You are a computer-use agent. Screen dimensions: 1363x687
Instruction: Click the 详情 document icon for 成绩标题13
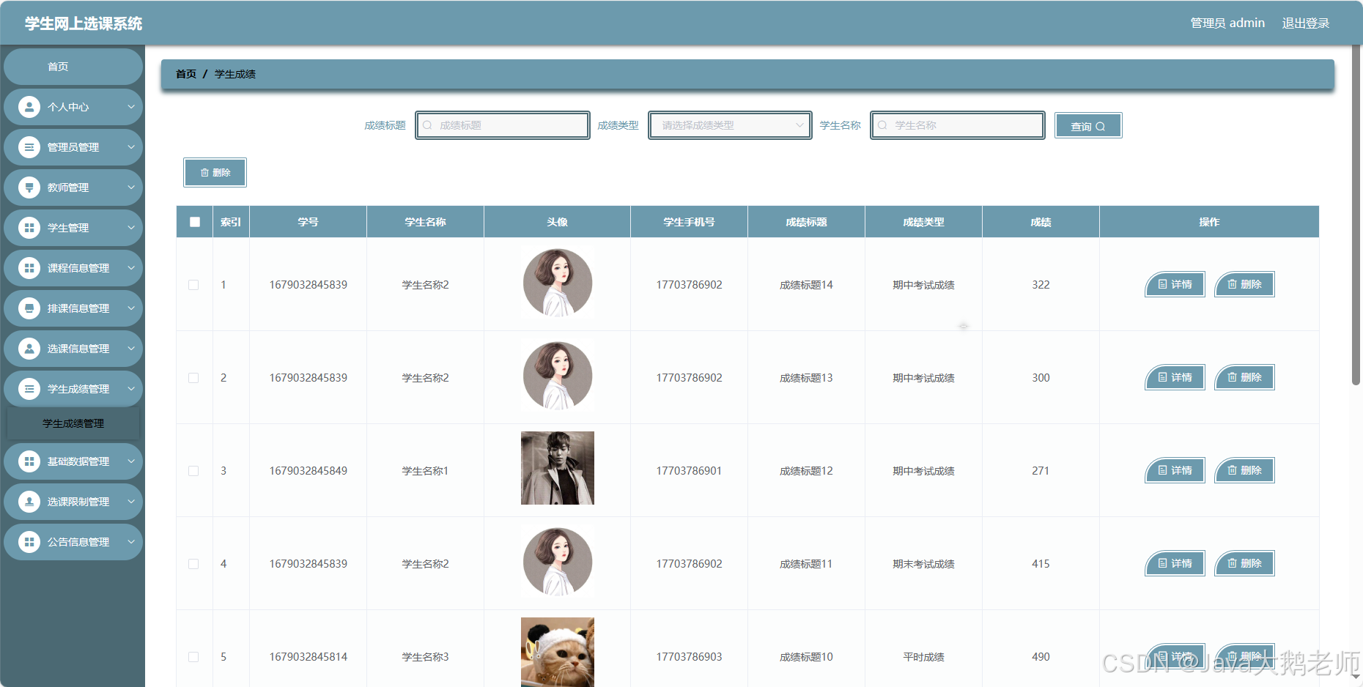1162,377
